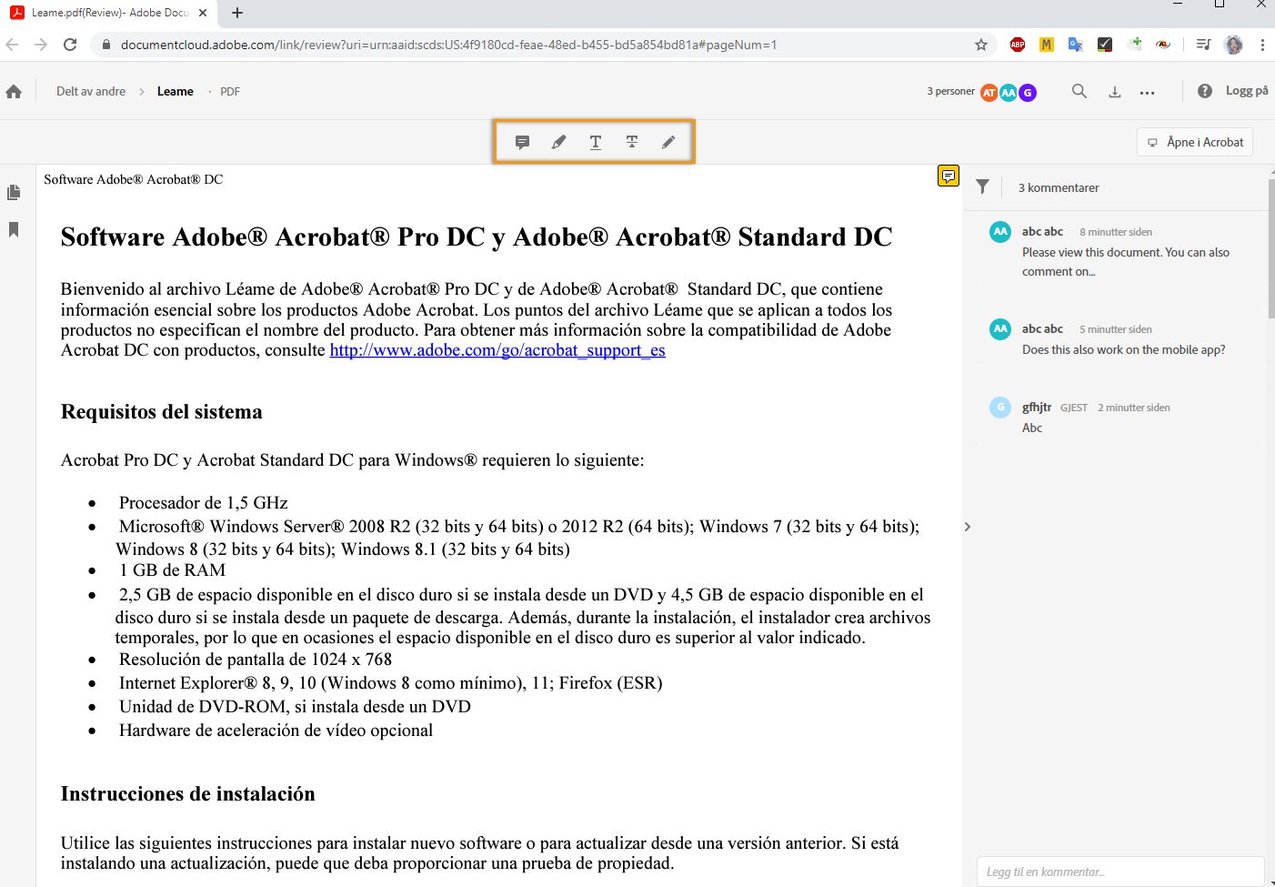Viewport: 1275px width, 887px height.
Task: Open the acrobat_support_es hyperlink
Action: click(x=497, y=350)
